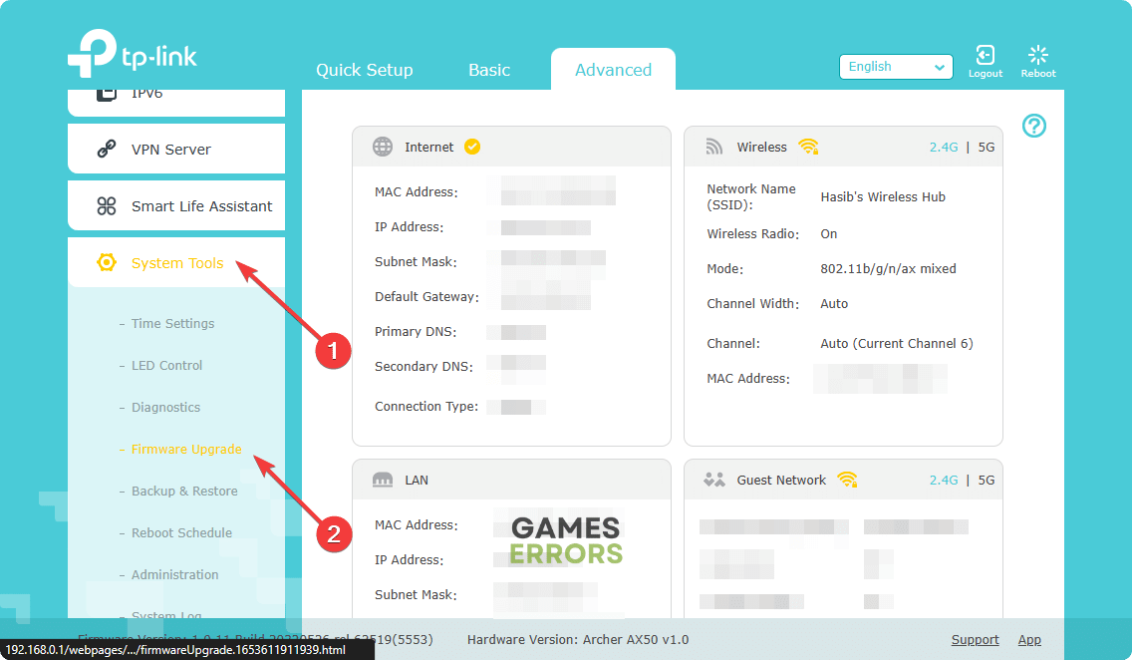Select the Advanced tab
Image resolution: width=1132 pixels, height=660 pixels.
(613, 70)
